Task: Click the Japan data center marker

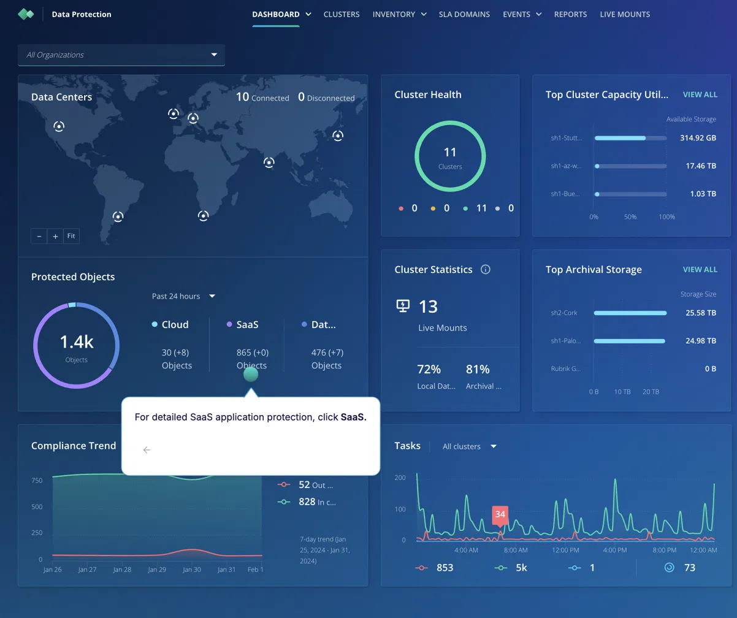Action: coord(337,135)
